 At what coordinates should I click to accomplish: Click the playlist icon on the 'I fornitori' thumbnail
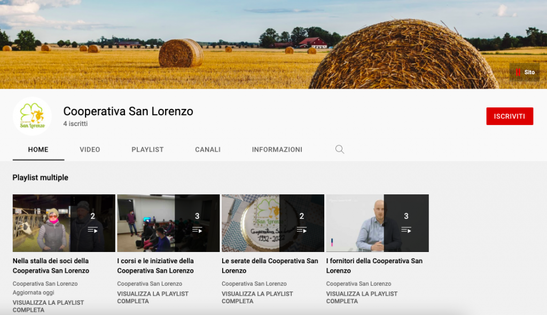[406, 230]
